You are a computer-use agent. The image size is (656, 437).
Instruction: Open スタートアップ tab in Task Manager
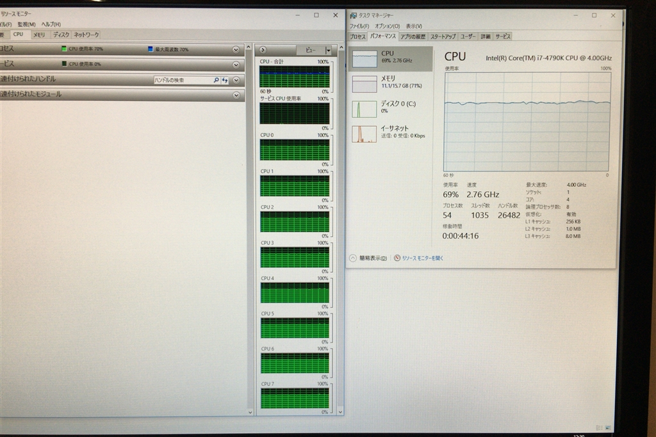[443, 36]
